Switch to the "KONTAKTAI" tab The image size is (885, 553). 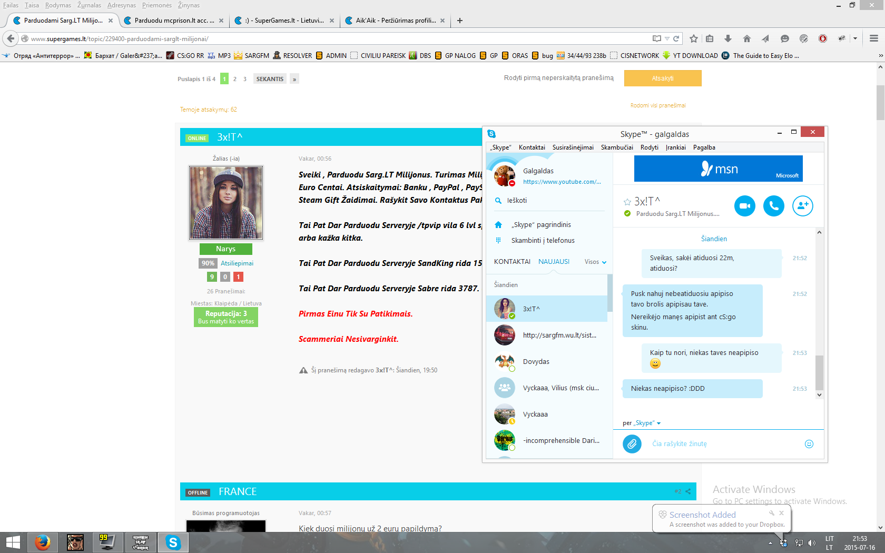pyautogui.click(x=512, y=262)
